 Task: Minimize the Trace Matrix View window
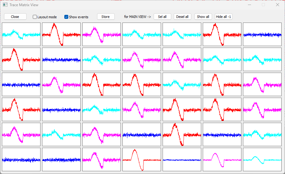[x=249, y=5]
